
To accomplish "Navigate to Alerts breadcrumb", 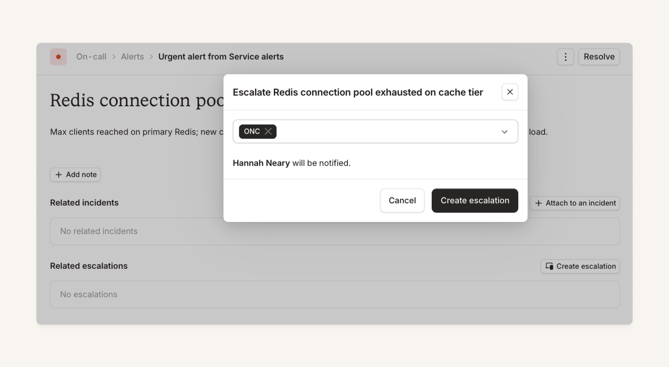I will point(132,57).
